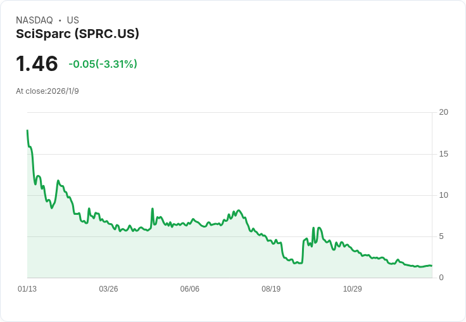The width and height of the screenshot is (466, 322).
Task: Click the right end of the price line
Action: (x=431, y=266)
